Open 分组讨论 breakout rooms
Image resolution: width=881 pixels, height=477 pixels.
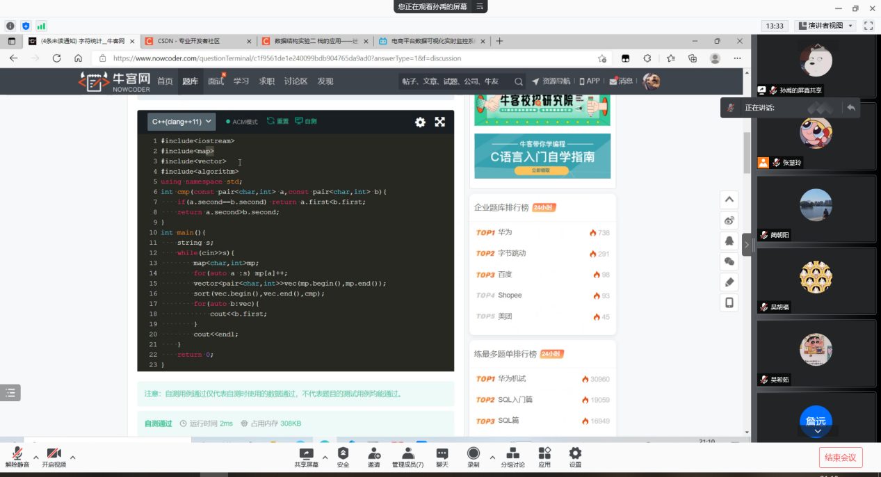(513, 456)
